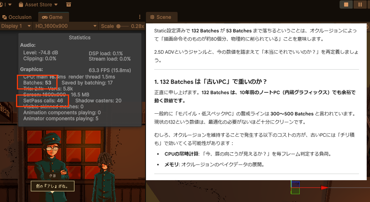The image size is (370, 202).
Task: Click the Asset Store bag icon
Action: pyautogui.click(x=21, y=5)
